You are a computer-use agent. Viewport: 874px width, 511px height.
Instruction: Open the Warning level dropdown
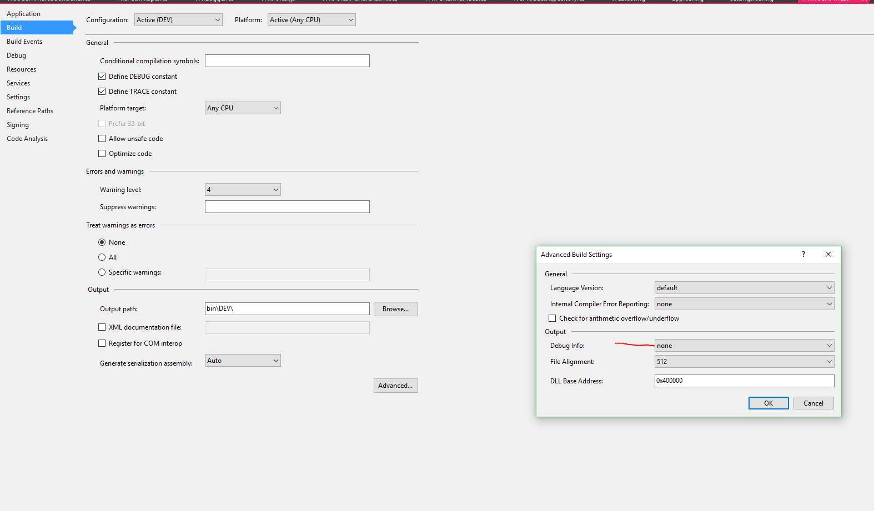click(x=243, y=190)
